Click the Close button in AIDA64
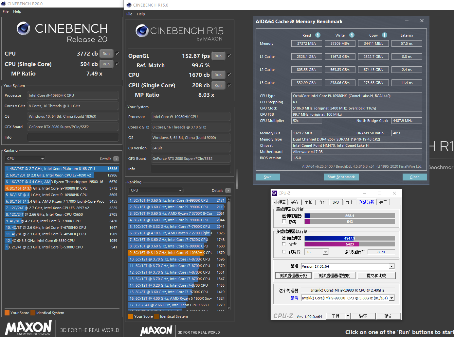 (414, 177)
